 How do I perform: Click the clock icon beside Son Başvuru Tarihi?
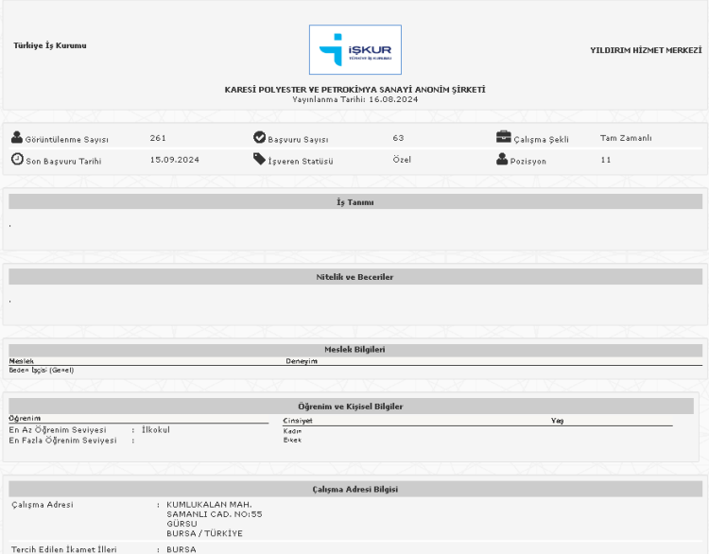coord(17,159)
